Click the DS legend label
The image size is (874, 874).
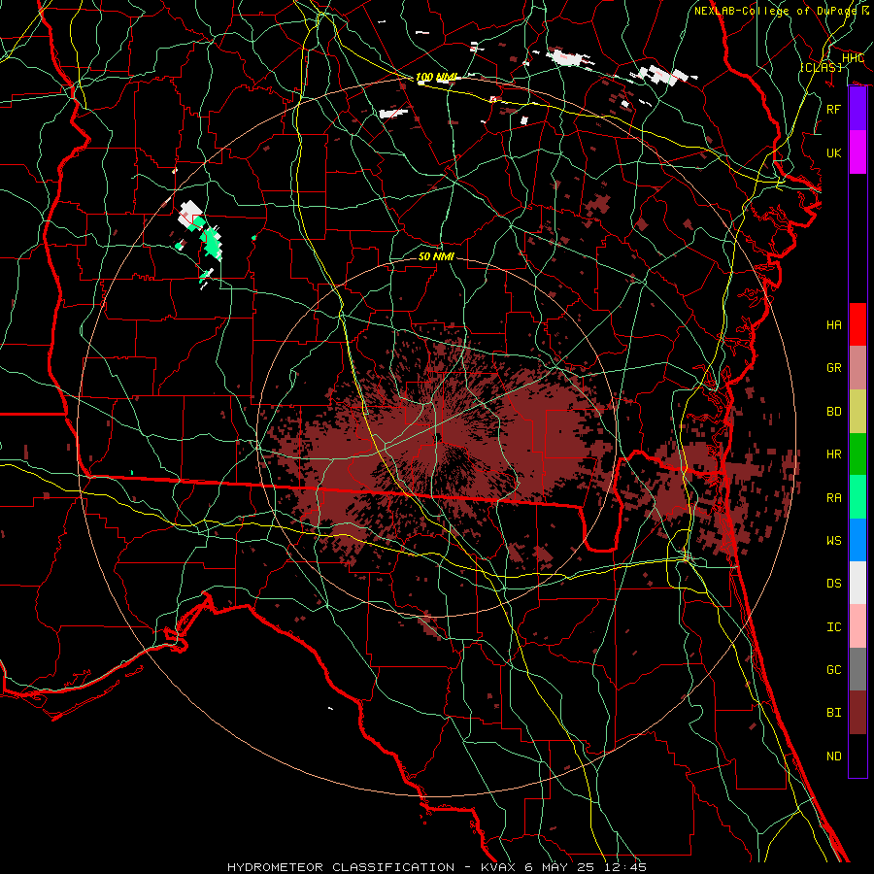pyautogui.click(x=834, y=583)
